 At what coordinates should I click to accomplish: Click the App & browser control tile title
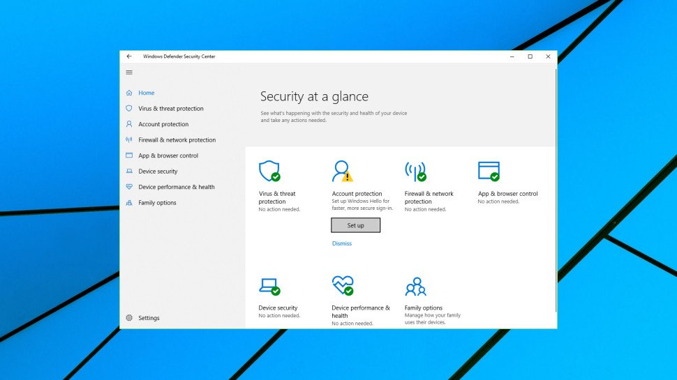(508, 194)
